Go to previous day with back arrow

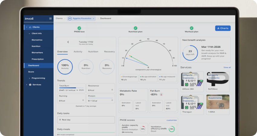pos(68,42)
